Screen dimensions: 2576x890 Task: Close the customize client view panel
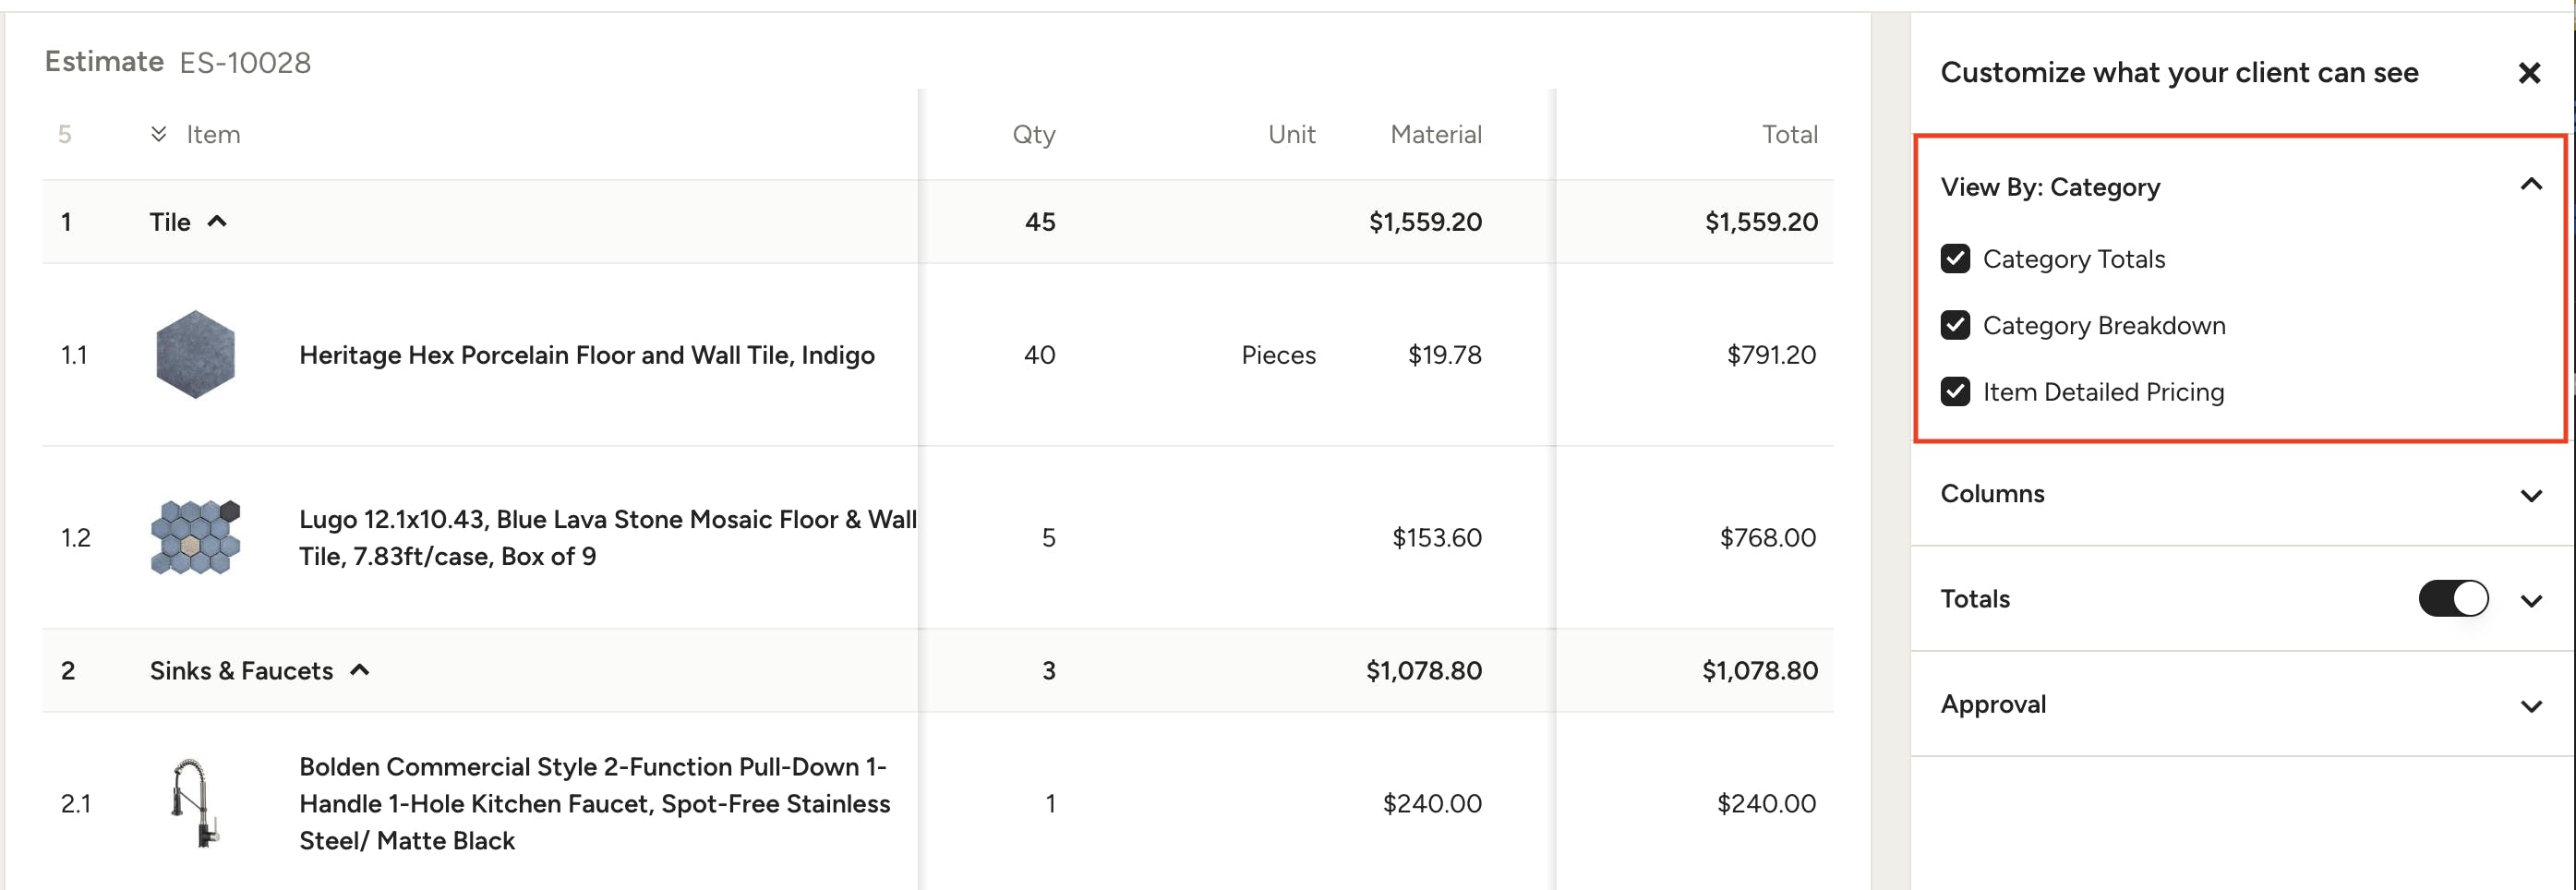(x=2528, y=73)
